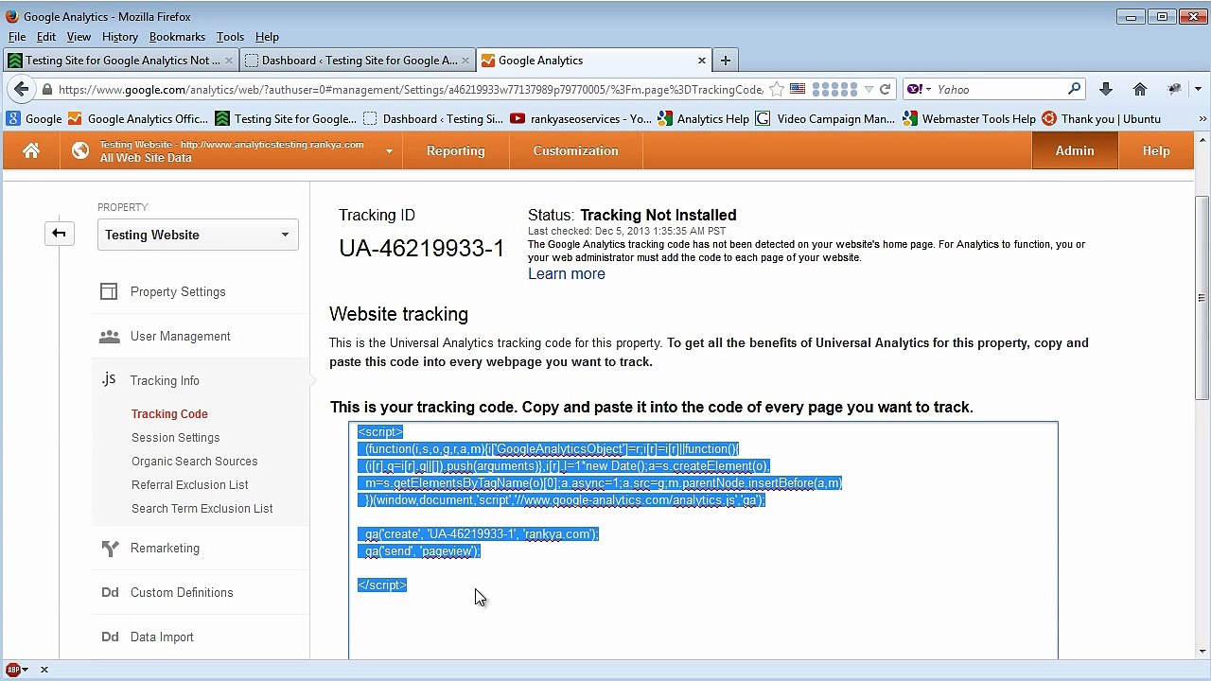Expand the account selector arrow in orange bar

[x=388, y=151]
